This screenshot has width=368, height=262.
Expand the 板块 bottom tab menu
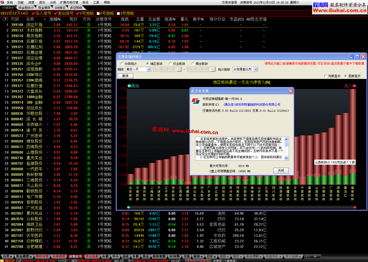(x=198, y=256)
